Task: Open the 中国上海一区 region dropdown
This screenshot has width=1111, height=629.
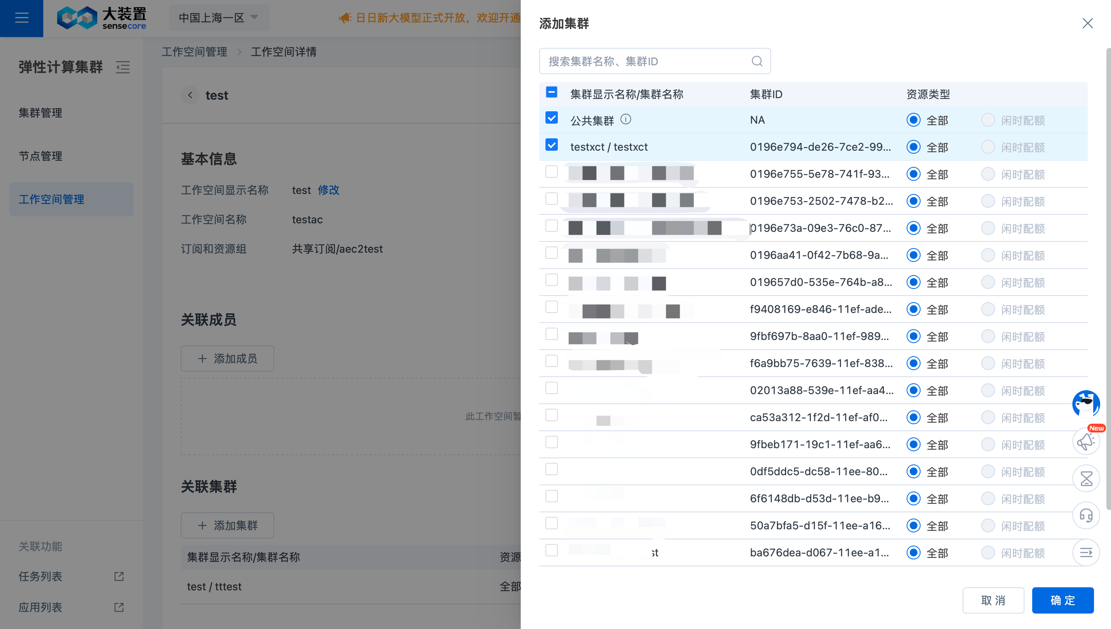Action: tap(219, 18)
